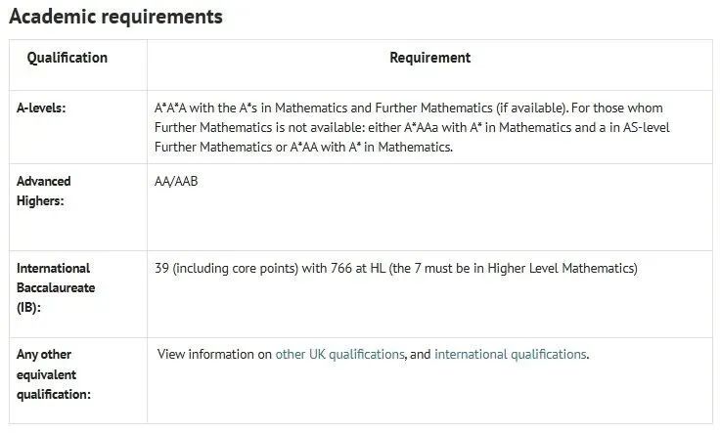Click the Advanced Highers row label
The width and height of the screenshot is (720, 433).
[x=44, y=191]
